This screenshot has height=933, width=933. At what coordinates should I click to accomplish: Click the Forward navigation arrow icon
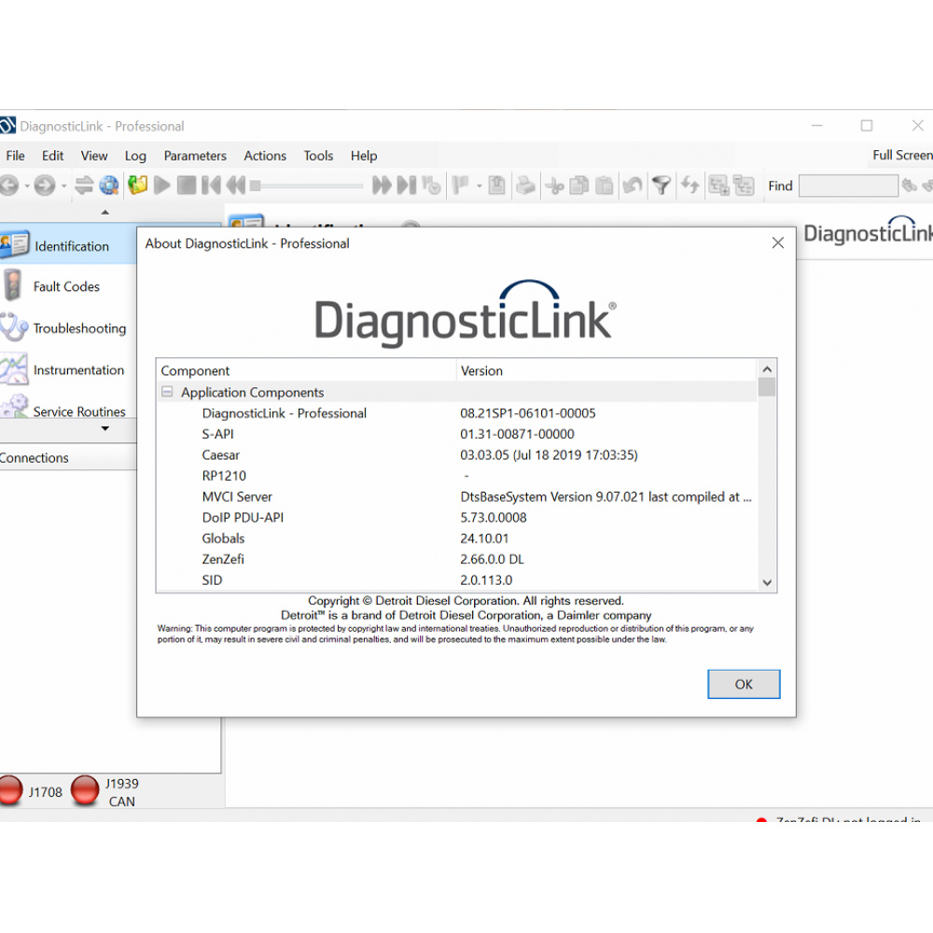[x=45, y=186]
